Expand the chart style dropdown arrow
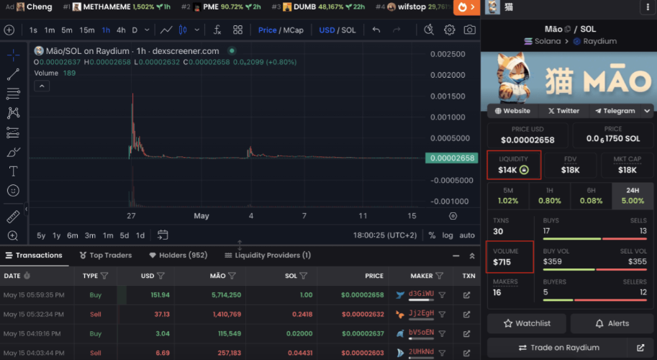The height and width of the screenshot is (360, 657). (x=196, y=30)
